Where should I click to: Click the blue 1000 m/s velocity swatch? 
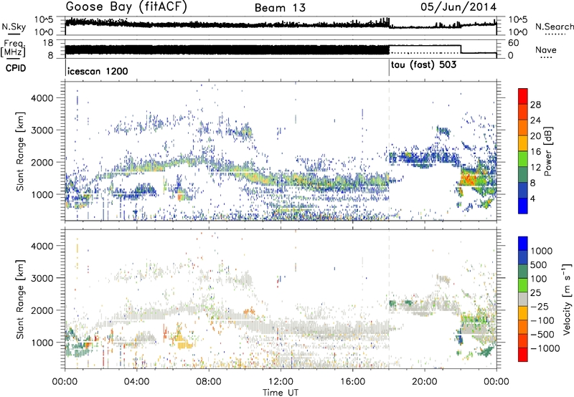(523, 244)
